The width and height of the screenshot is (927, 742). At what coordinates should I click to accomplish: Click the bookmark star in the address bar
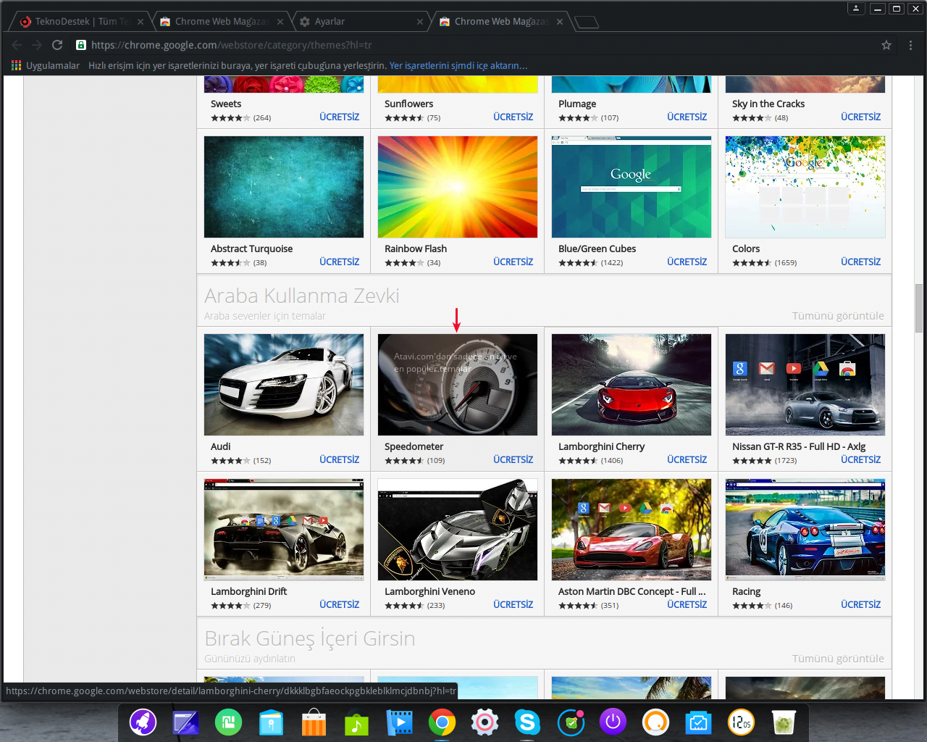pyautogui.click(x=886, y=45)
